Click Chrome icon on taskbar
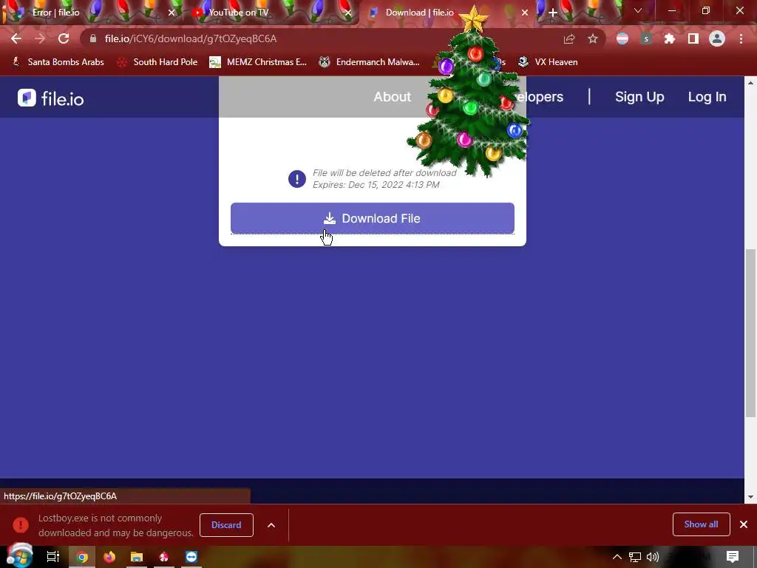This screenshot has width=757, height=568. [82, 557]
